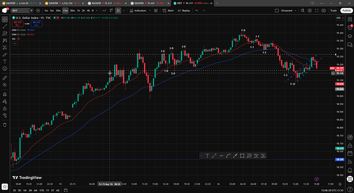The width and height of the screenshot is (354, 193).
Task: Select the 5m timeframe
Action: (x=52, y=11)
